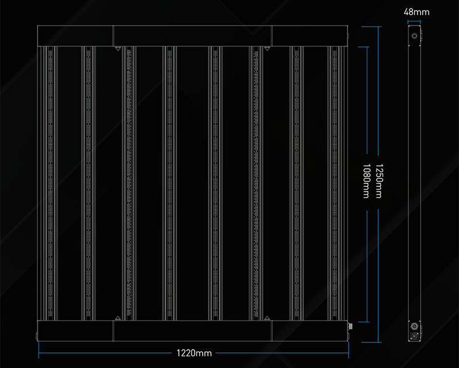
Task: Click the square power socket at side view bottom
Action: tap(414, 335)
